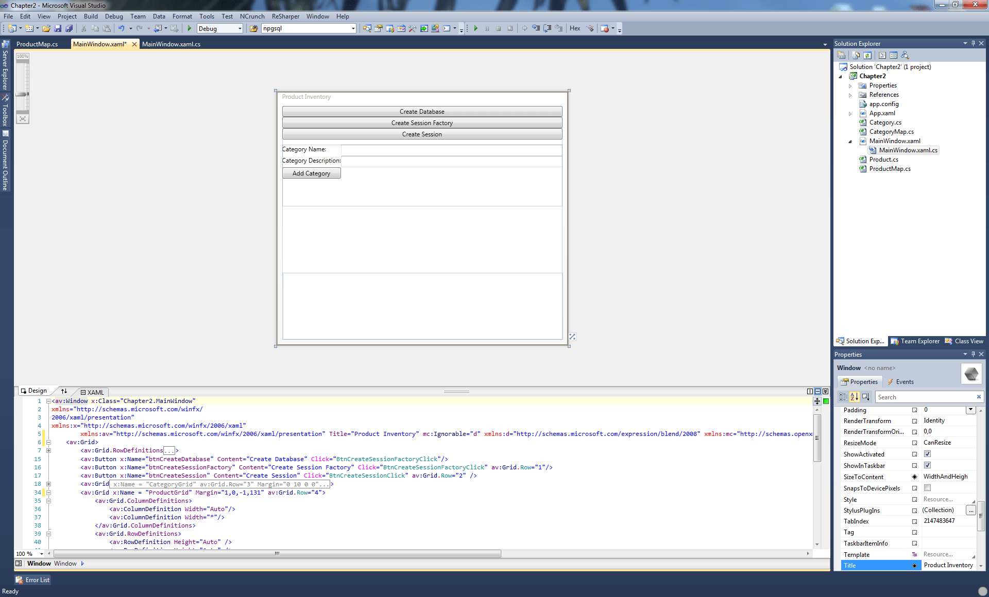Expand the References node in Solution Explorer
989x597 pixels.
pos(850,95)
